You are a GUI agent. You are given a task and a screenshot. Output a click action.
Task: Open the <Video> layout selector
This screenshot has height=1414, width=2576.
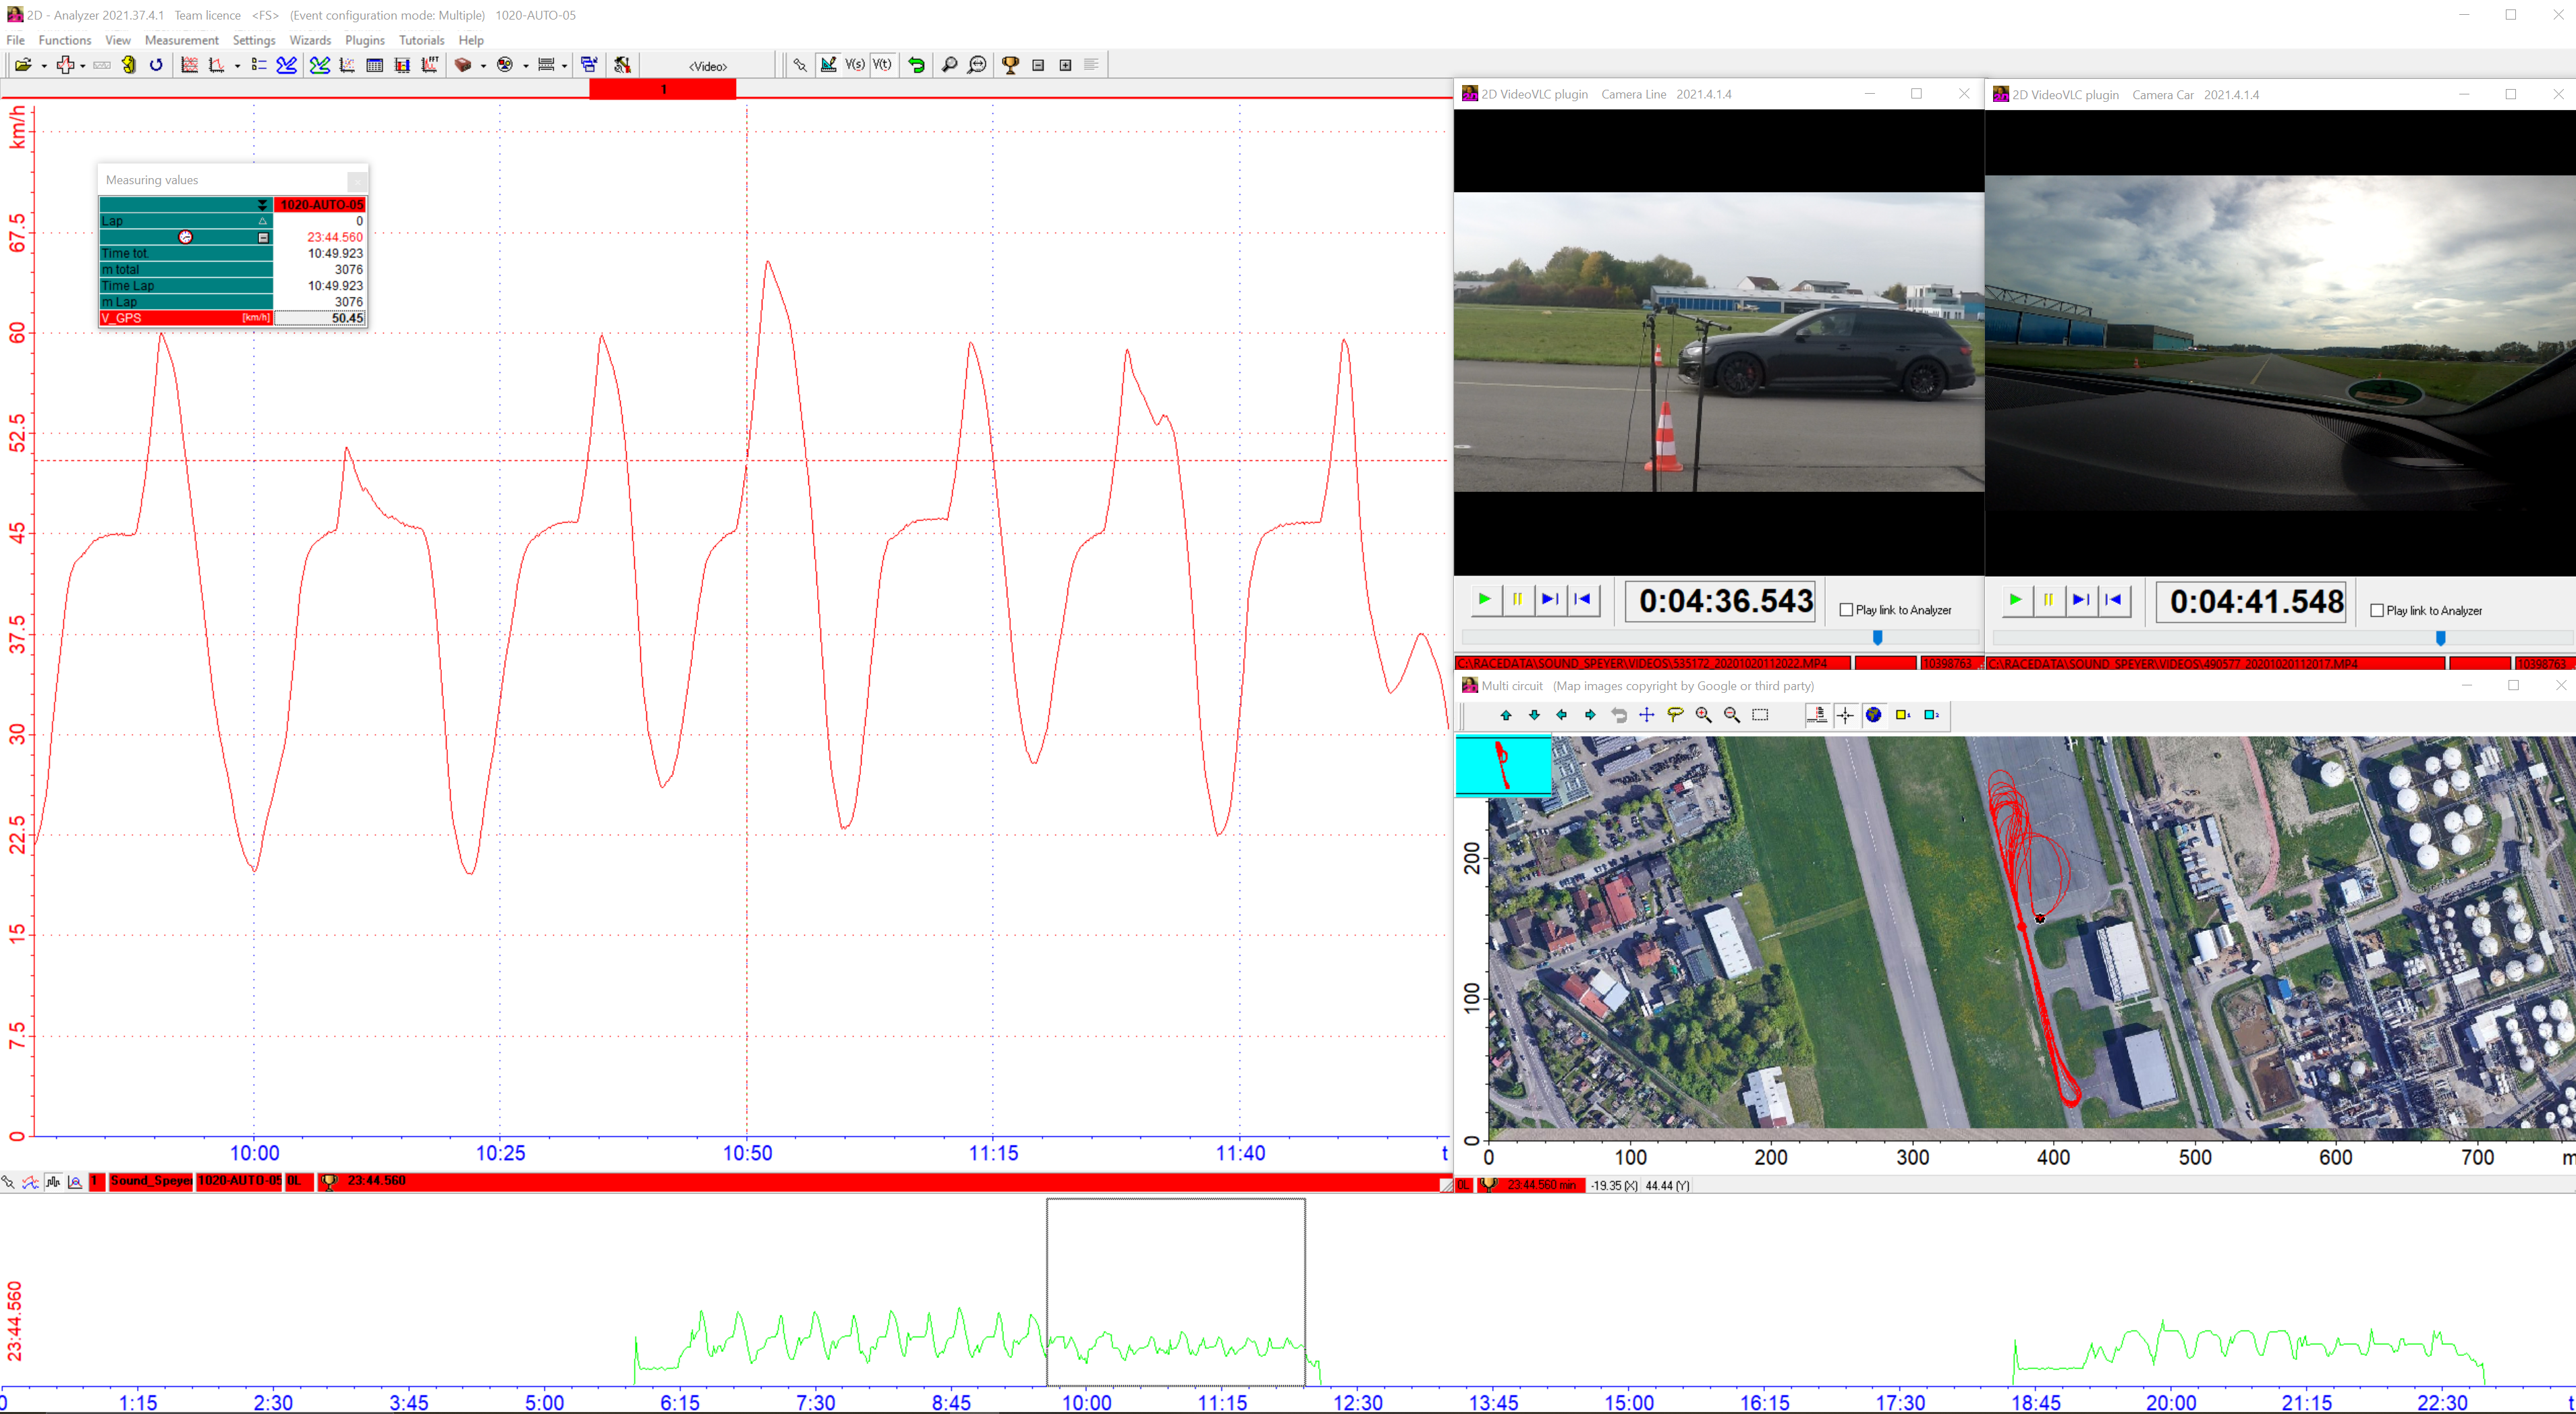(708, 66)
